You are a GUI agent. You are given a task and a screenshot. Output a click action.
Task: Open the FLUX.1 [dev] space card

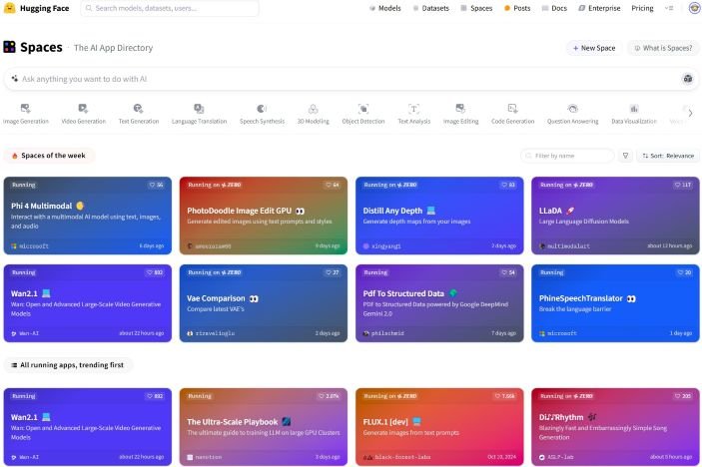point(439,427)
